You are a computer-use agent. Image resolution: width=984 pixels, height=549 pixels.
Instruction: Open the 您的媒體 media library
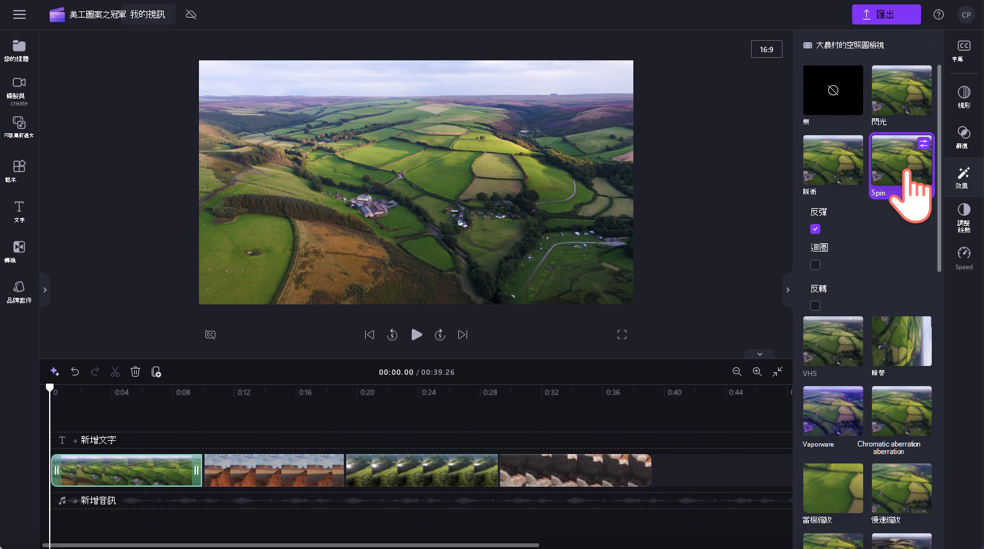tap(19, 50)
